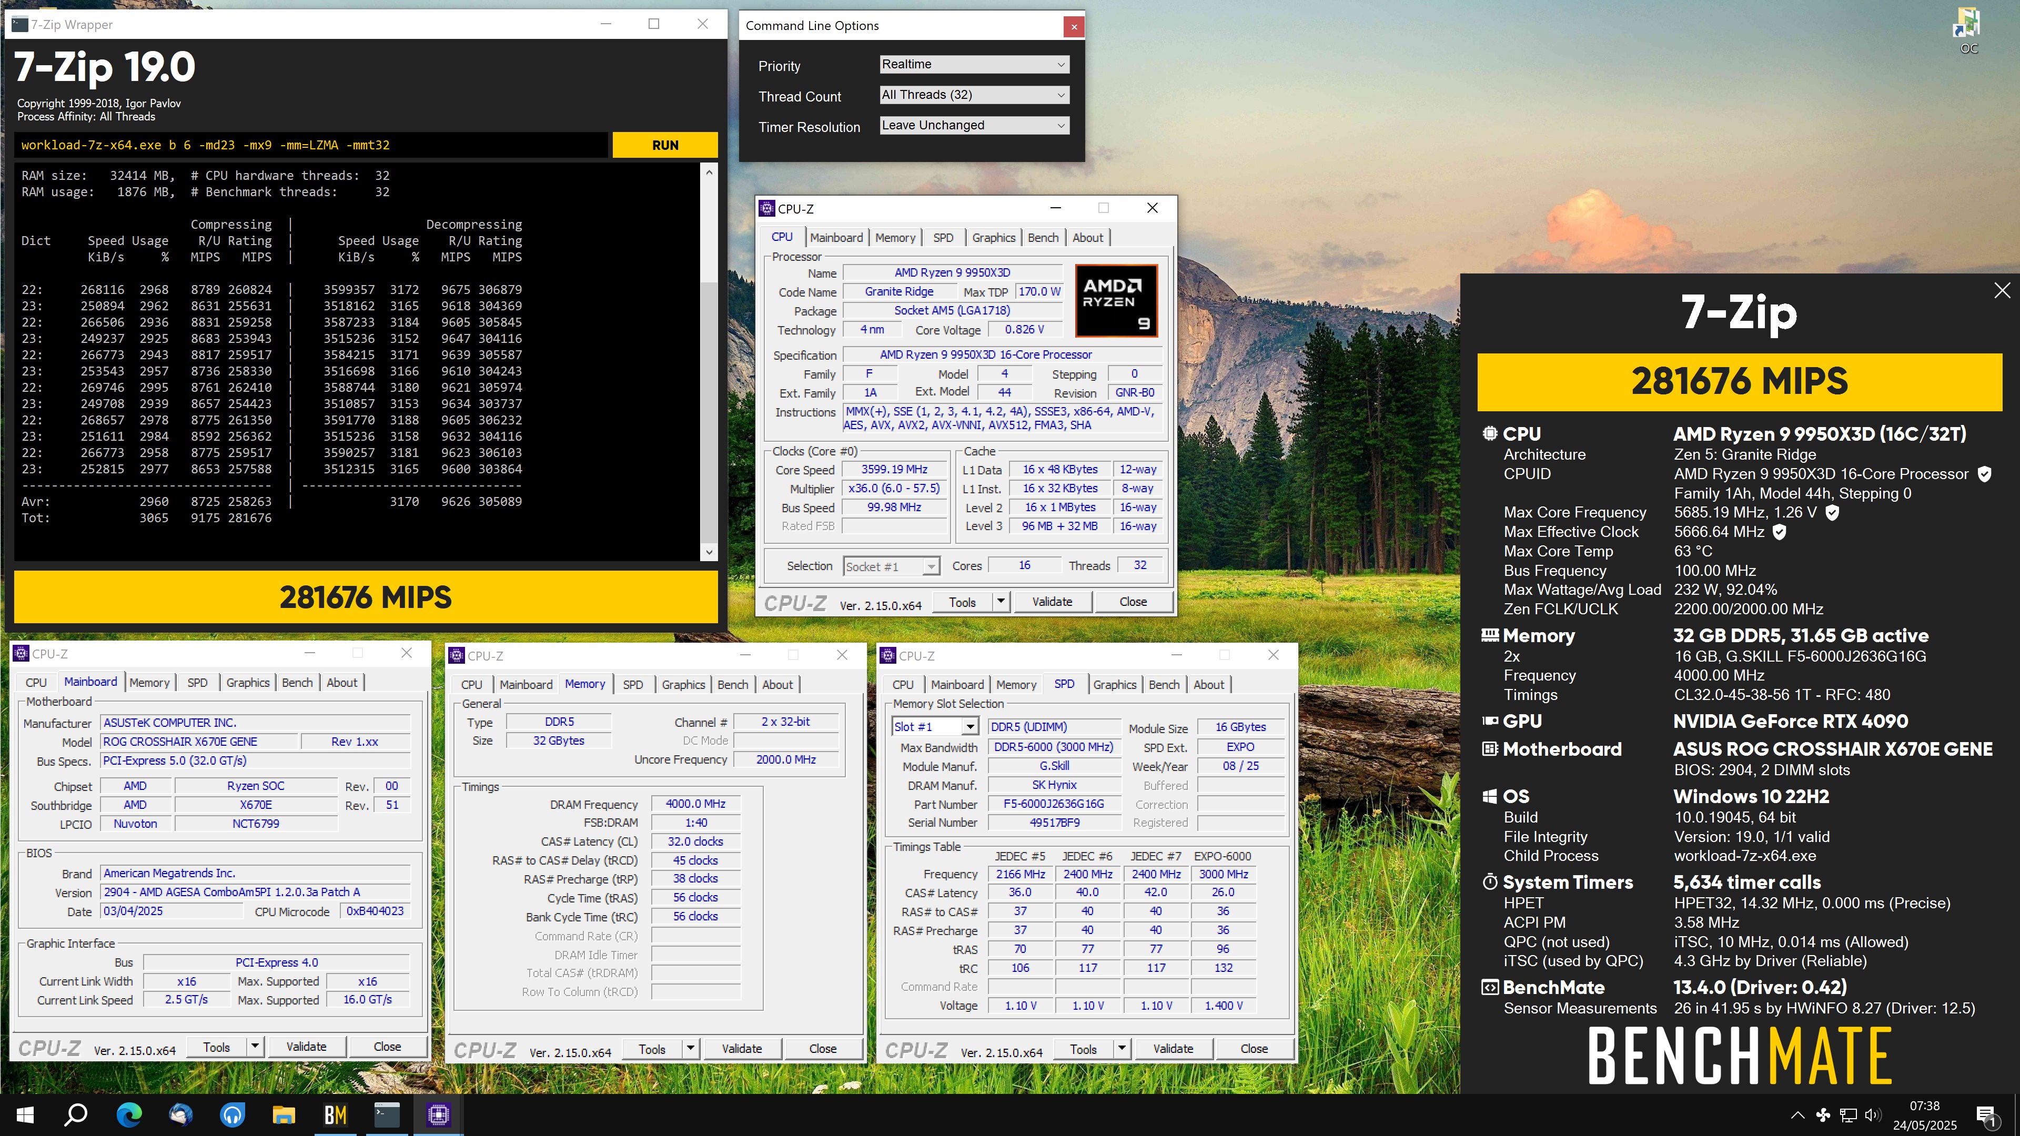Image resolution: width=2020 pixels, height=1136 pixels.
Task: Show hidden system tray icons
Action: click(x=1797, y=1115)
